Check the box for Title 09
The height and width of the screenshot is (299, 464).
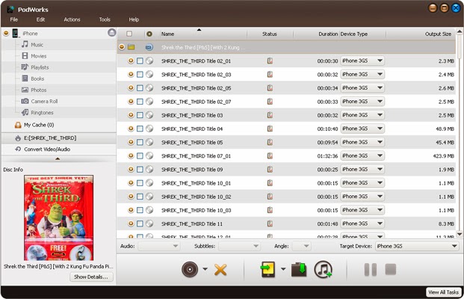[140, 170]
